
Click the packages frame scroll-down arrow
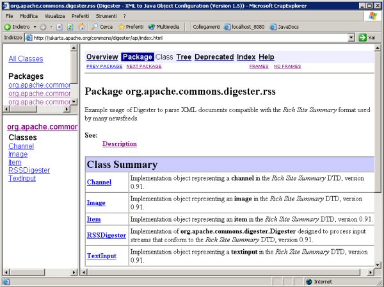coord(74,102)
